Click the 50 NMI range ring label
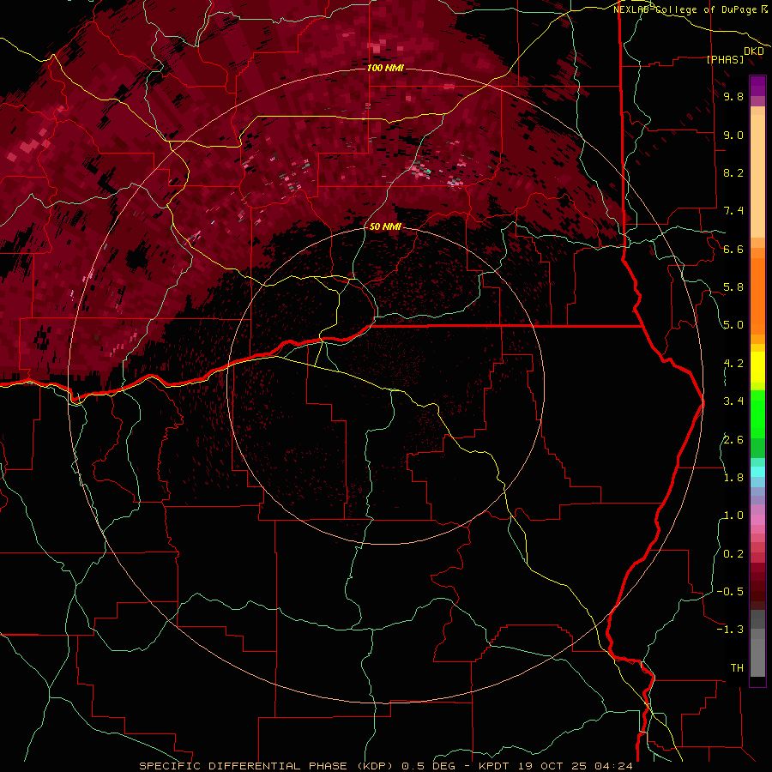 (385, 226)
